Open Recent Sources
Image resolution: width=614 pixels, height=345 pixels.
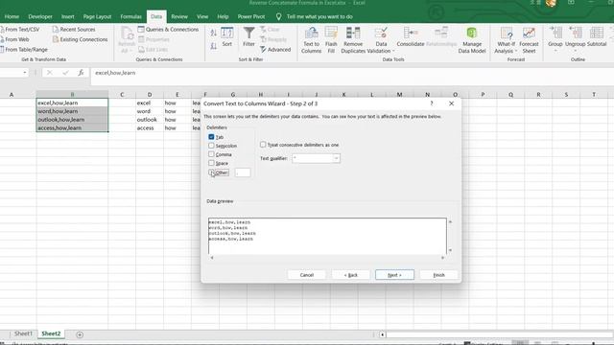tap(74, 30)
